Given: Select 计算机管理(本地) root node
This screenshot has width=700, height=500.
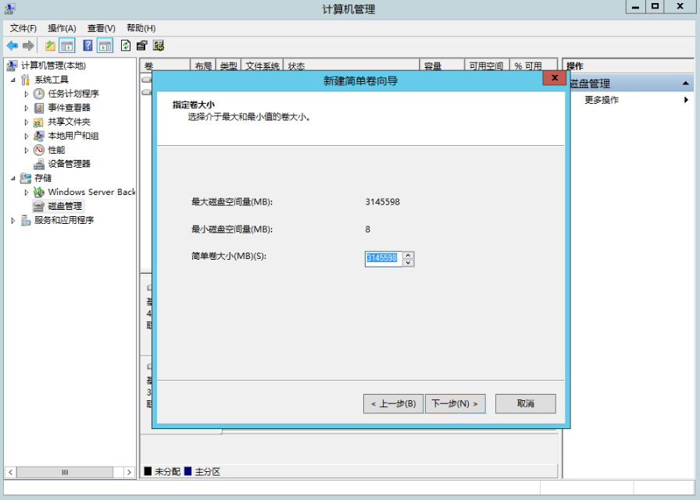Looking at the screenshot, I should tap(54, 66).
